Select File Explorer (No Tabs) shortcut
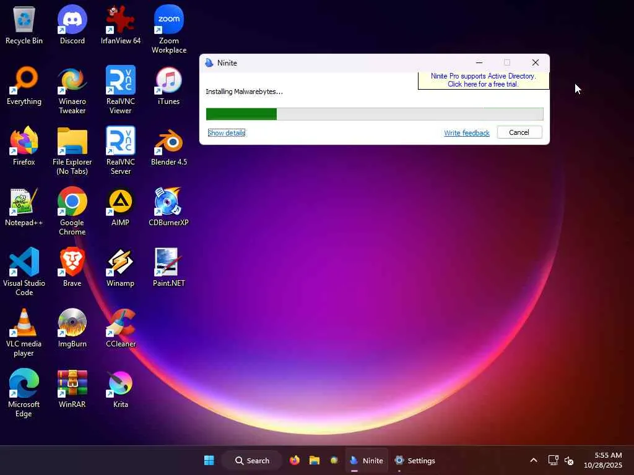Viewport: 634px width, 475px height. pos(72,151)
